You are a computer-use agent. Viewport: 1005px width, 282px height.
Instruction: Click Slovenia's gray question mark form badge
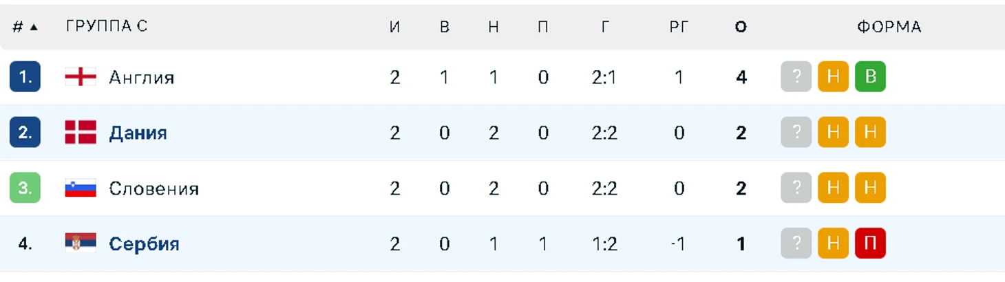coord(796,188)
